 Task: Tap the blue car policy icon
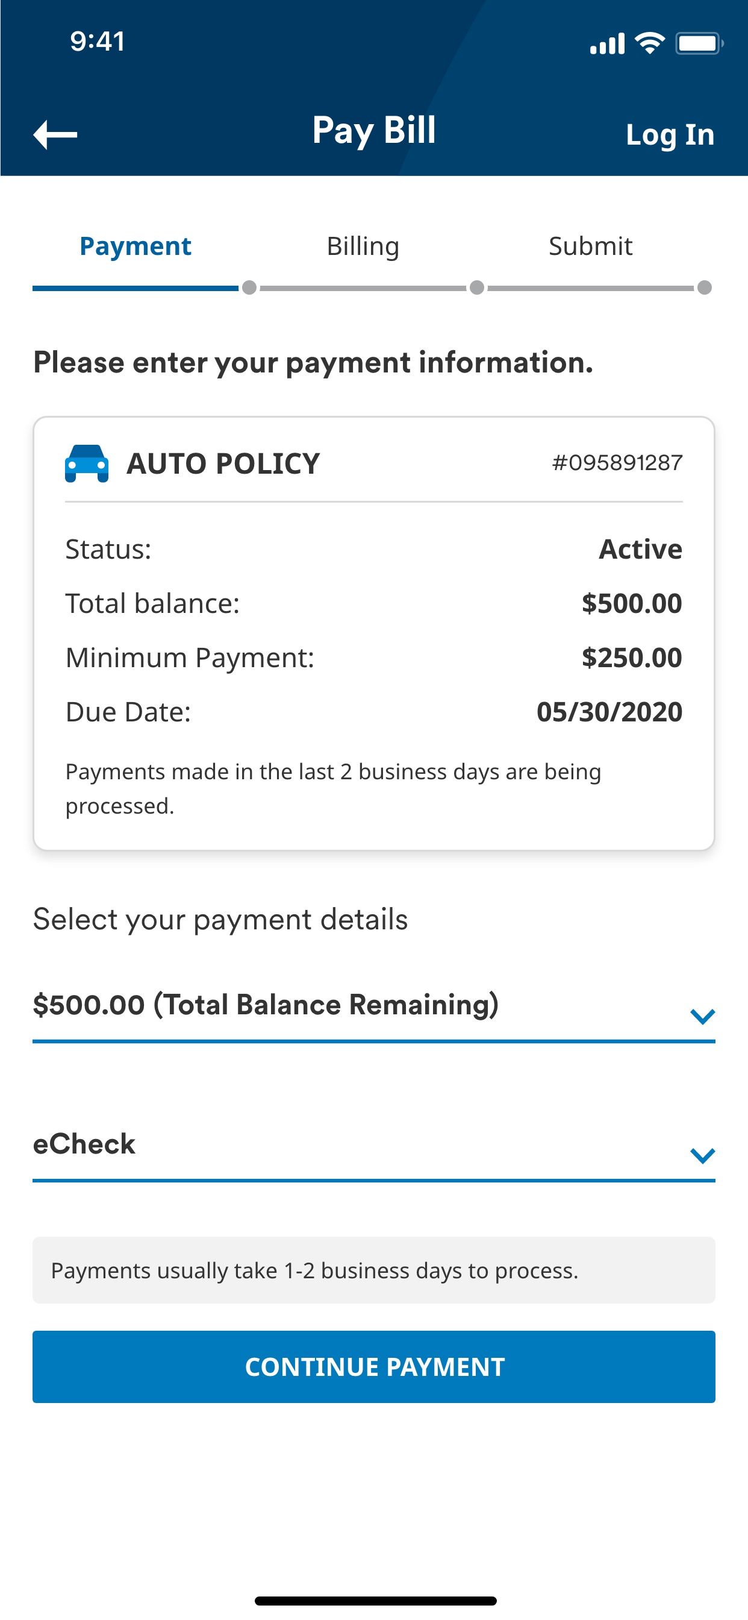87,463
